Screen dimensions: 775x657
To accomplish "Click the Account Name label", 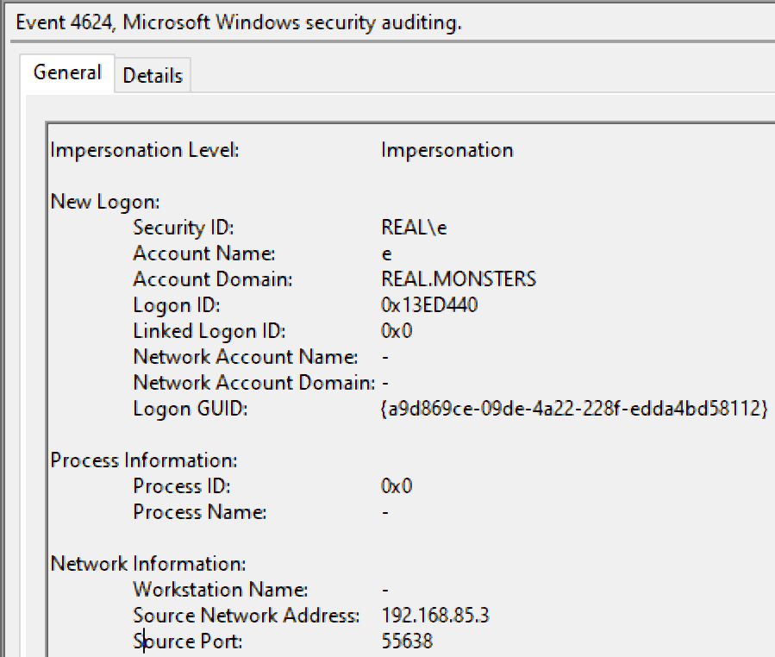I will pos(204,253).
